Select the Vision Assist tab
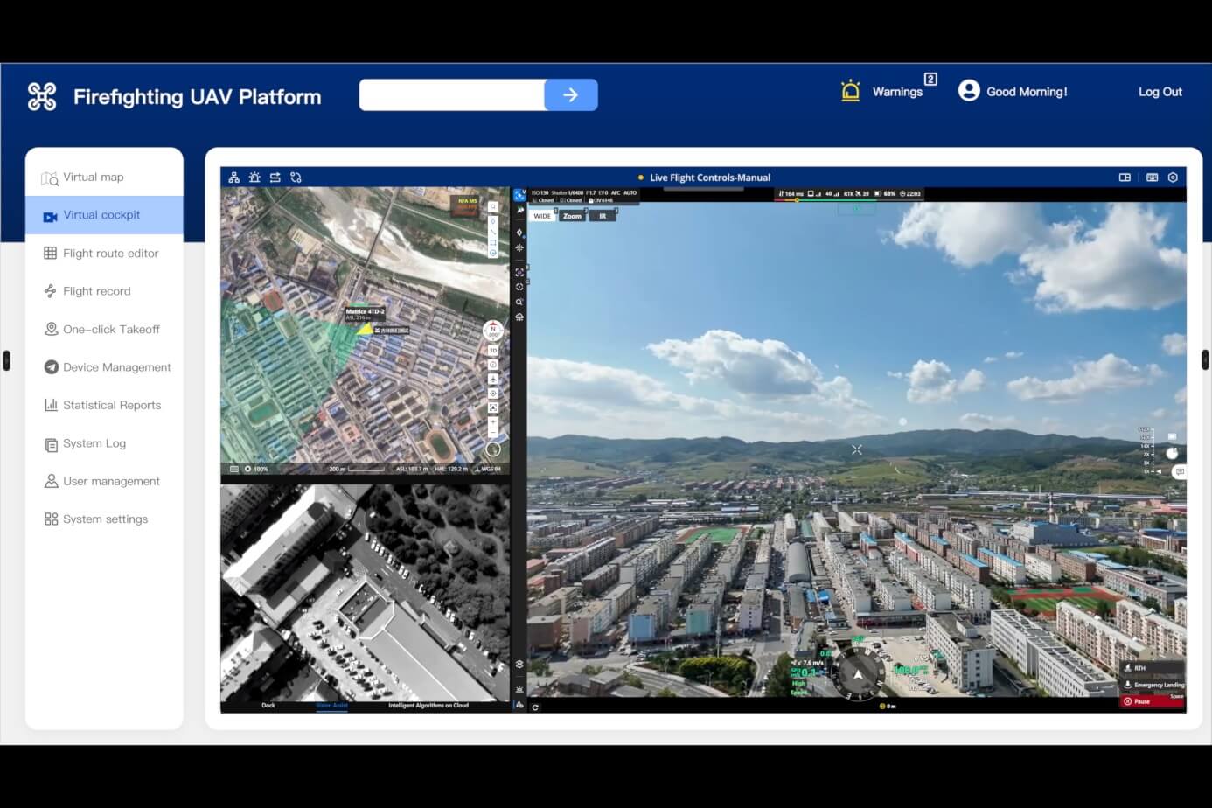This screenshot has width=1212, height=808. (331, 706)
